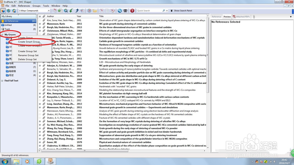The image size is (294, 165).
Task: Open Help with red question mark icon
Action: point(132,11)
